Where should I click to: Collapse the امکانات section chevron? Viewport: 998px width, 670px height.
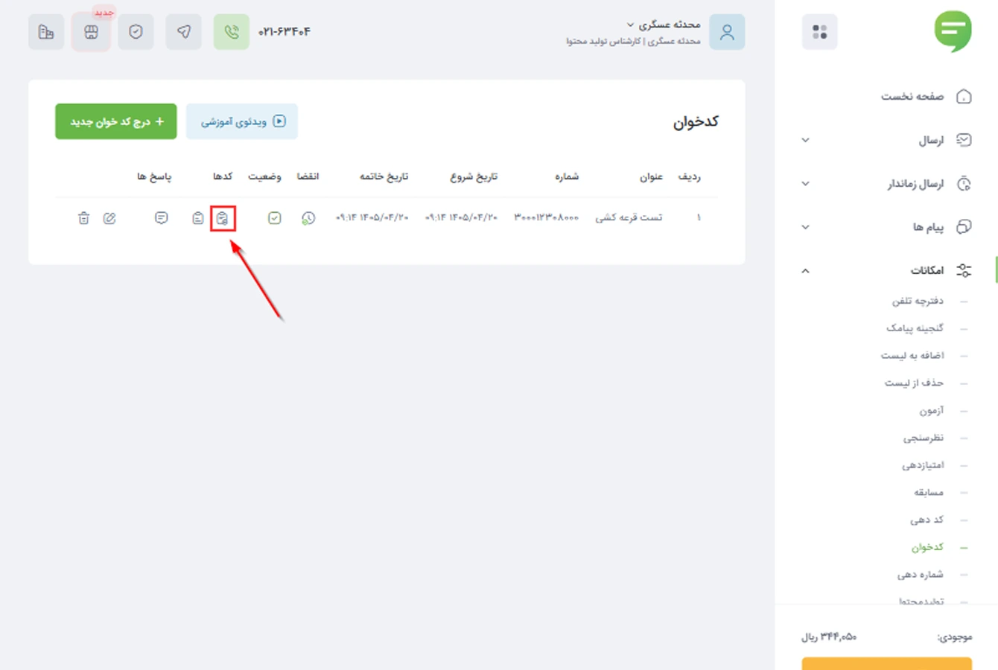tap(805, 270)
